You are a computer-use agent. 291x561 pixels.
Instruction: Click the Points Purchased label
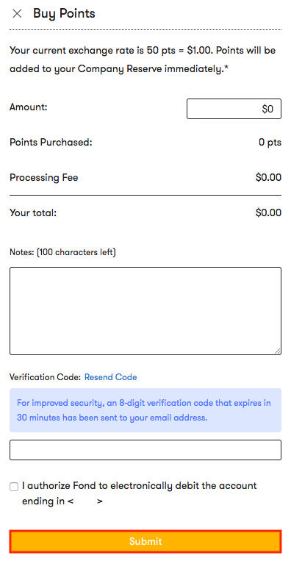coord(51,143)
